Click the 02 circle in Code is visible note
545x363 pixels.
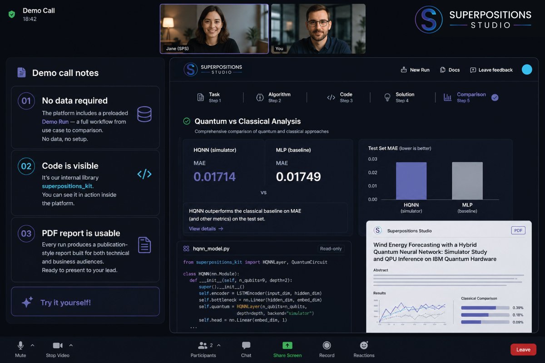coord(26,166)
